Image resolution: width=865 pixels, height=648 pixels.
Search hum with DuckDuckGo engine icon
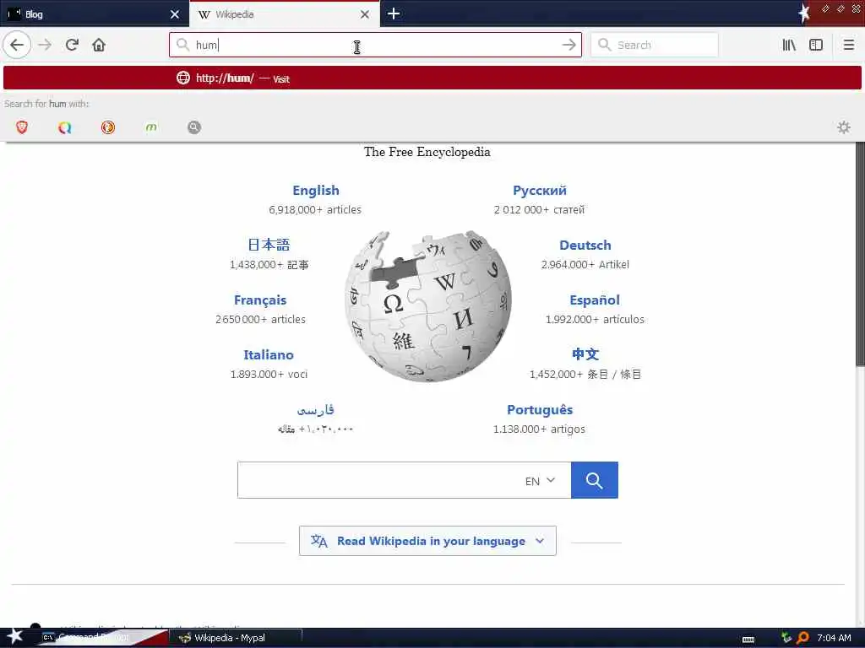click(108, 127)
